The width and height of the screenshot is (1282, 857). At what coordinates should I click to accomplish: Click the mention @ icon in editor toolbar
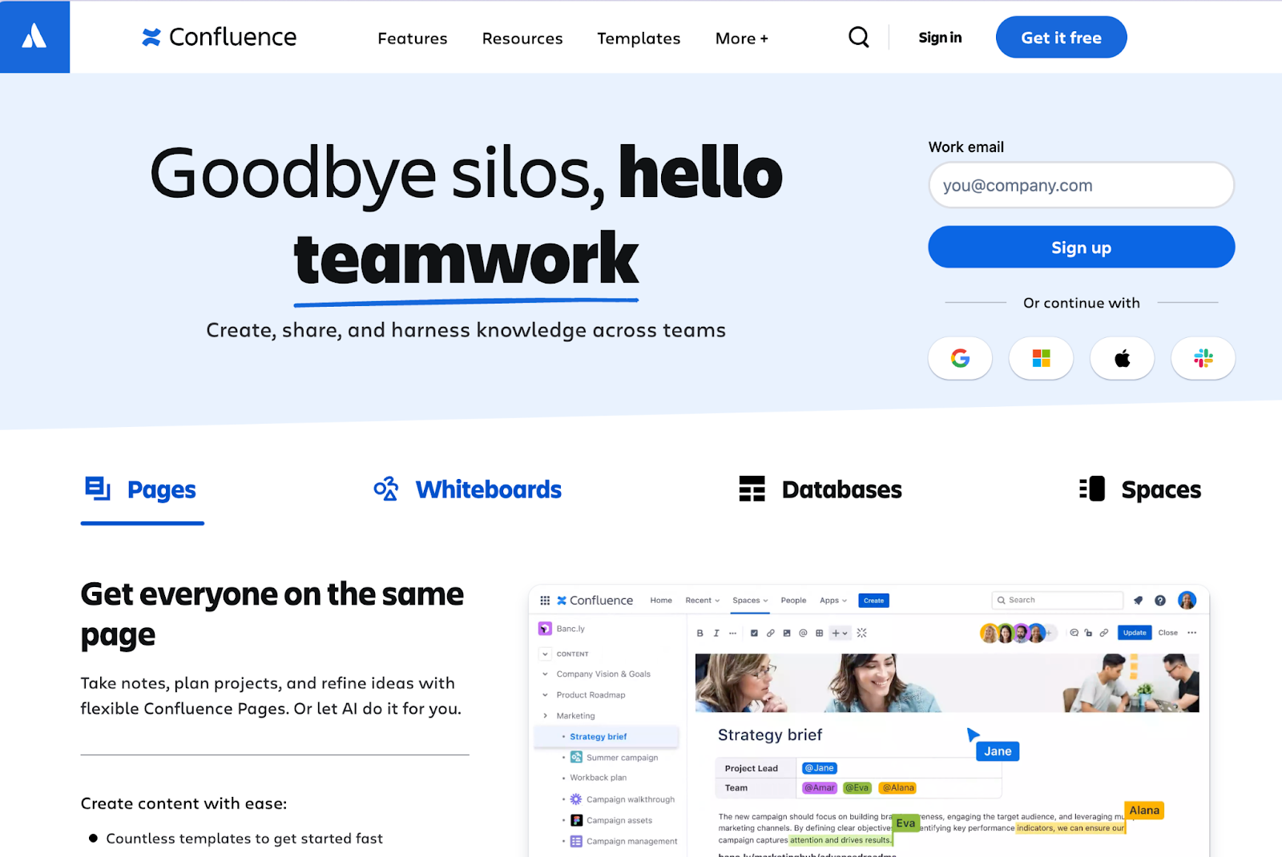803,633
